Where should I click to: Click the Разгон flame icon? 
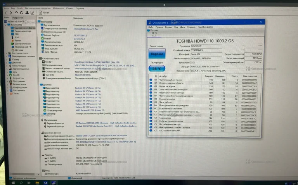[x=13, y=41]
